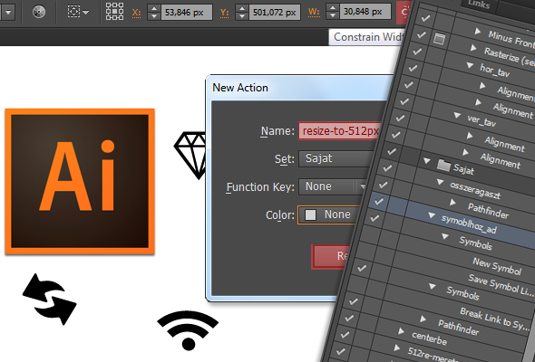Collapse the hor_tav action

(470, 64)
